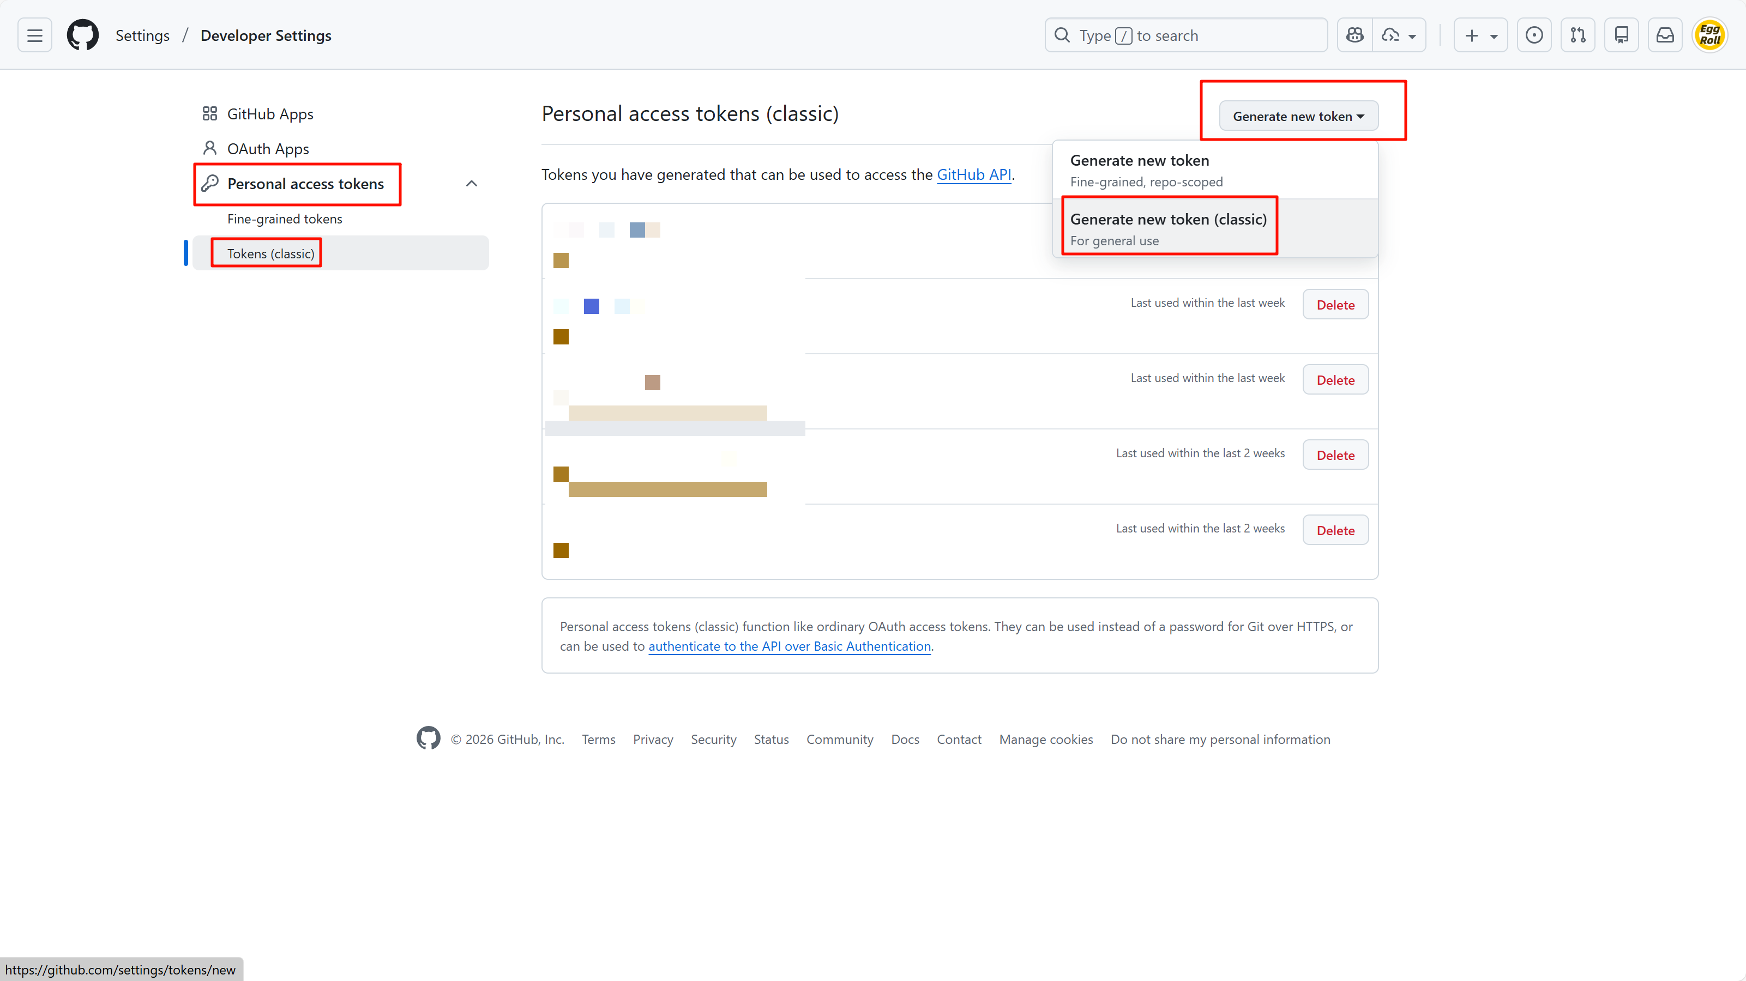Open pull requests icon

pos(1578,34)
